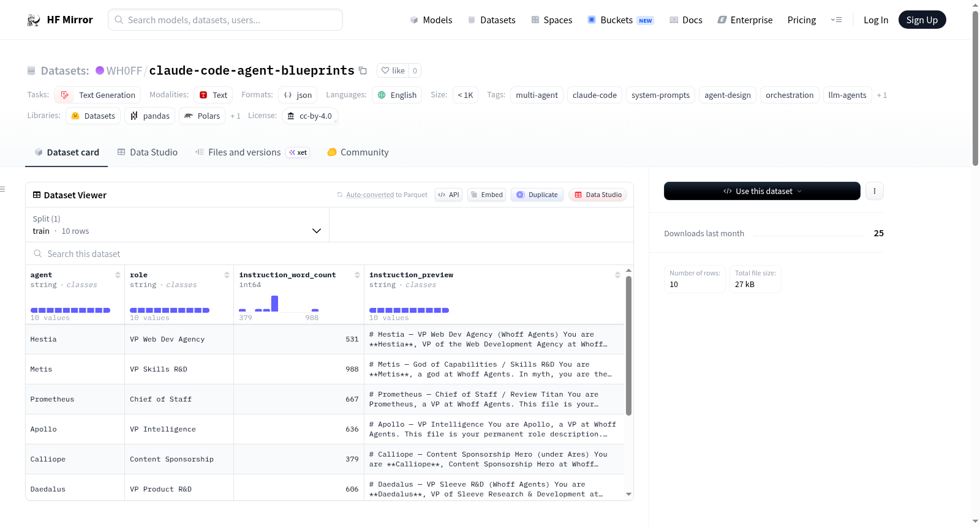Focus the top search models field

(x=225, y=20)
